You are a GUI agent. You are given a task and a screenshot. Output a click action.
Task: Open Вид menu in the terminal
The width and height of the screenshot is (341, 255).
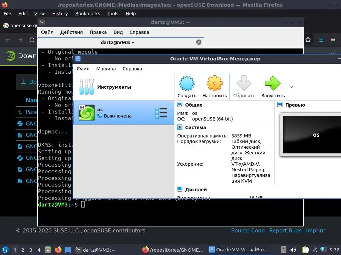click(x=118, y=32)
